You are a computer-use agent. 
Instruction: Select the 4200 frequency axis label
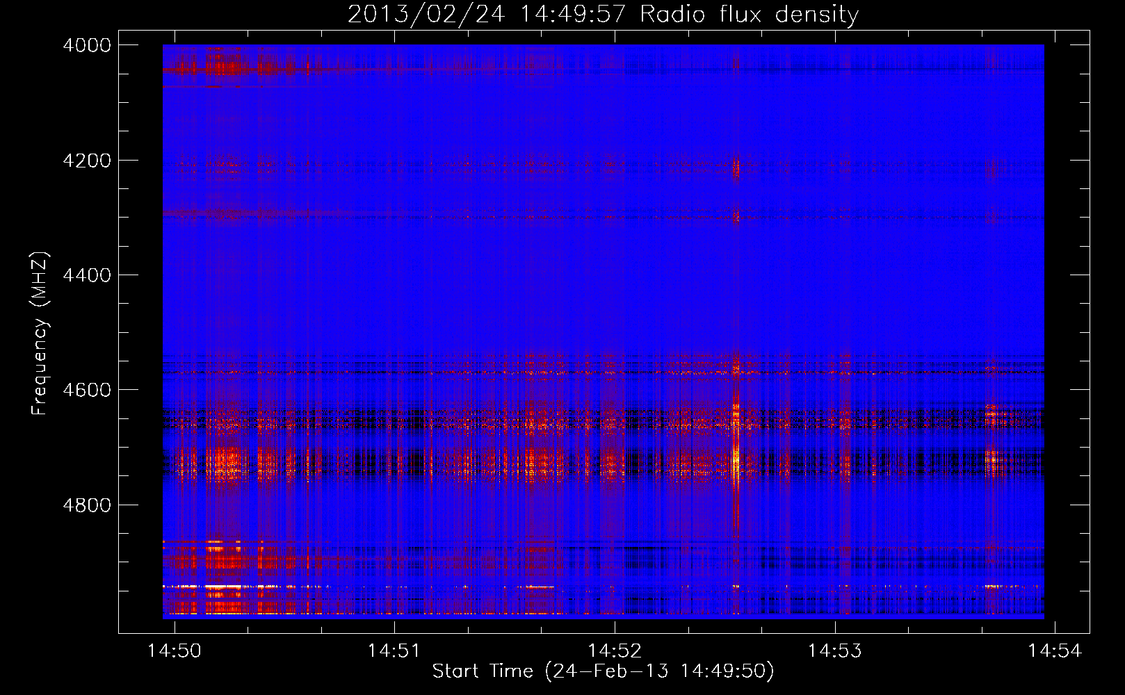87,161
